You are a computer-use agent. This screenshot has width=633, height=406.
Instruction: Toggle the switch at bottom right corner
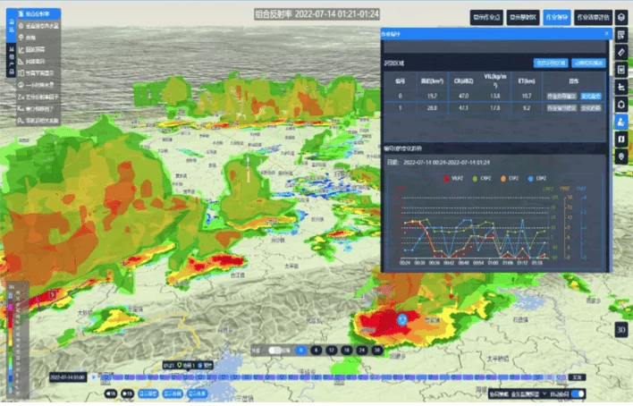(578, 393)
